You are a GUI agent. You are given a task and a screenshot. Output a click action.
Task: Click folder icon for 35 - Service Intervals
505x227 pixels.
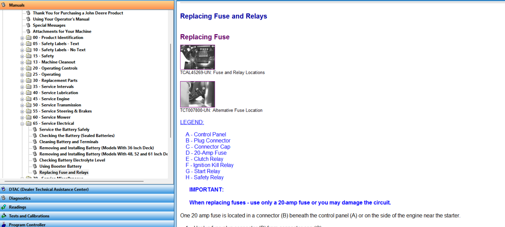coord(29,86)
